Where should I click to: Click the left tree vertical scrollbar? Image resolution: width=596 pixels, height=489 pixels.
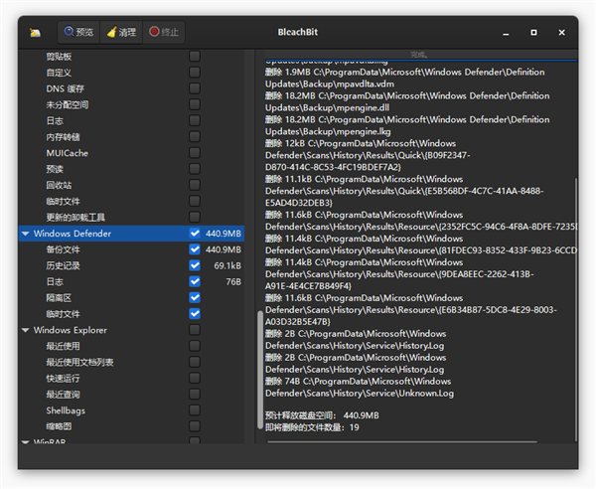pos(260,370)
